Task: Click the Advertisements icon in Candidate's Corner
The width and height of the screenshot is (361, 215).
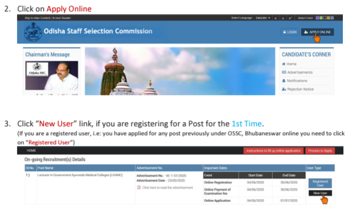Action: pos(284,72)
